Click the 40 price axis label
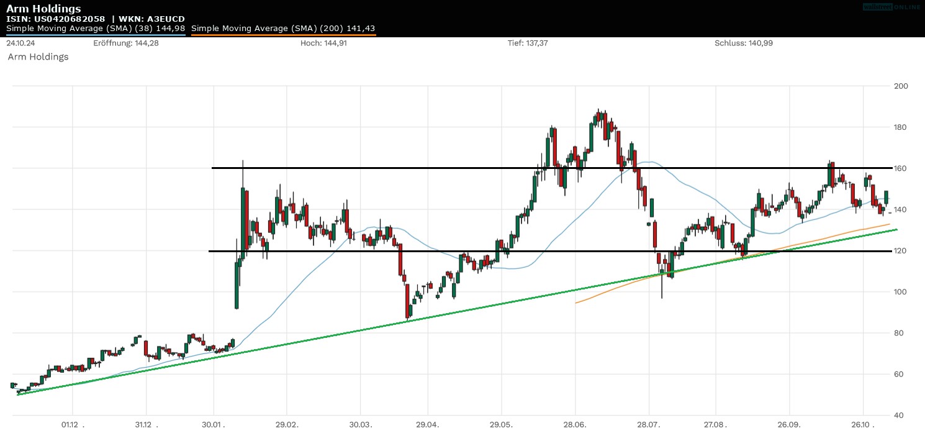The height and width of the screenshot is (428, 925). [x=900, y=415]
